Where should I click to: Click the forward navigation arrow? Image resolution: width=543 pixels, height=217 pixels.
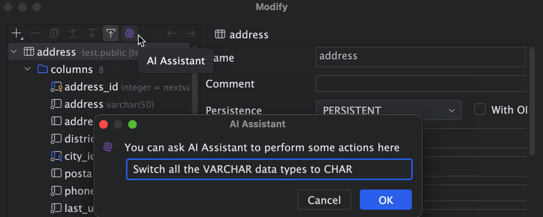tap(190, 34)
